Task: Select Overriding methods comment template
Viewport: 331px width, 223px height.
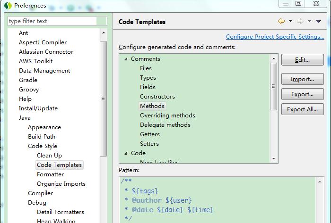Action: (x=167, y=116)
